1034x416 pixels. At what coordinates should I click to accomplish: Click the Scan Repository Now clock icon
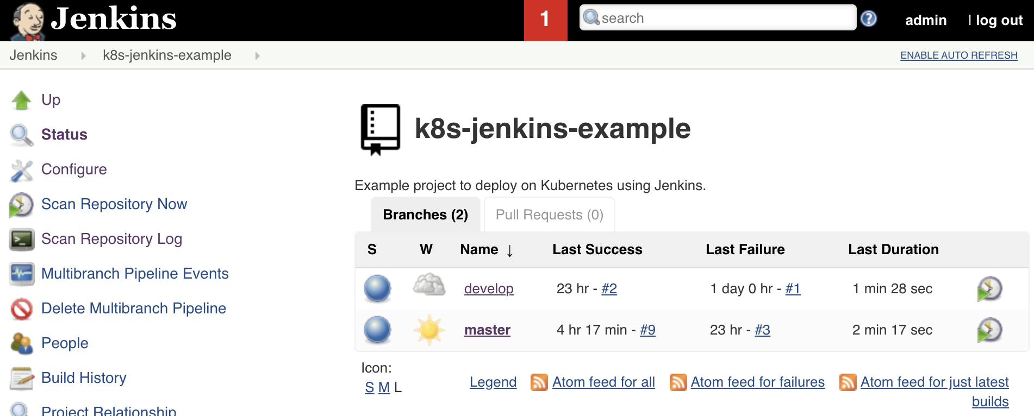coord(21,205)
